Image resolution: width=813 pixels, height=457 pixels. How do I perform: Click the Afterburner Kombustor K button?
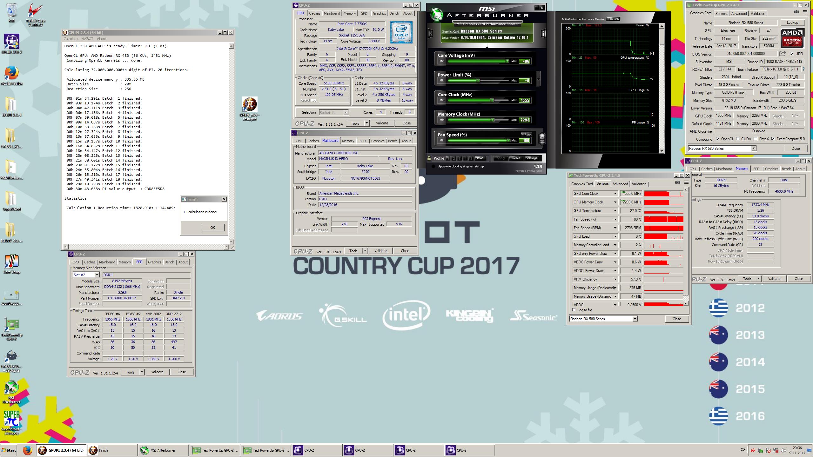[x=431, y=33]
